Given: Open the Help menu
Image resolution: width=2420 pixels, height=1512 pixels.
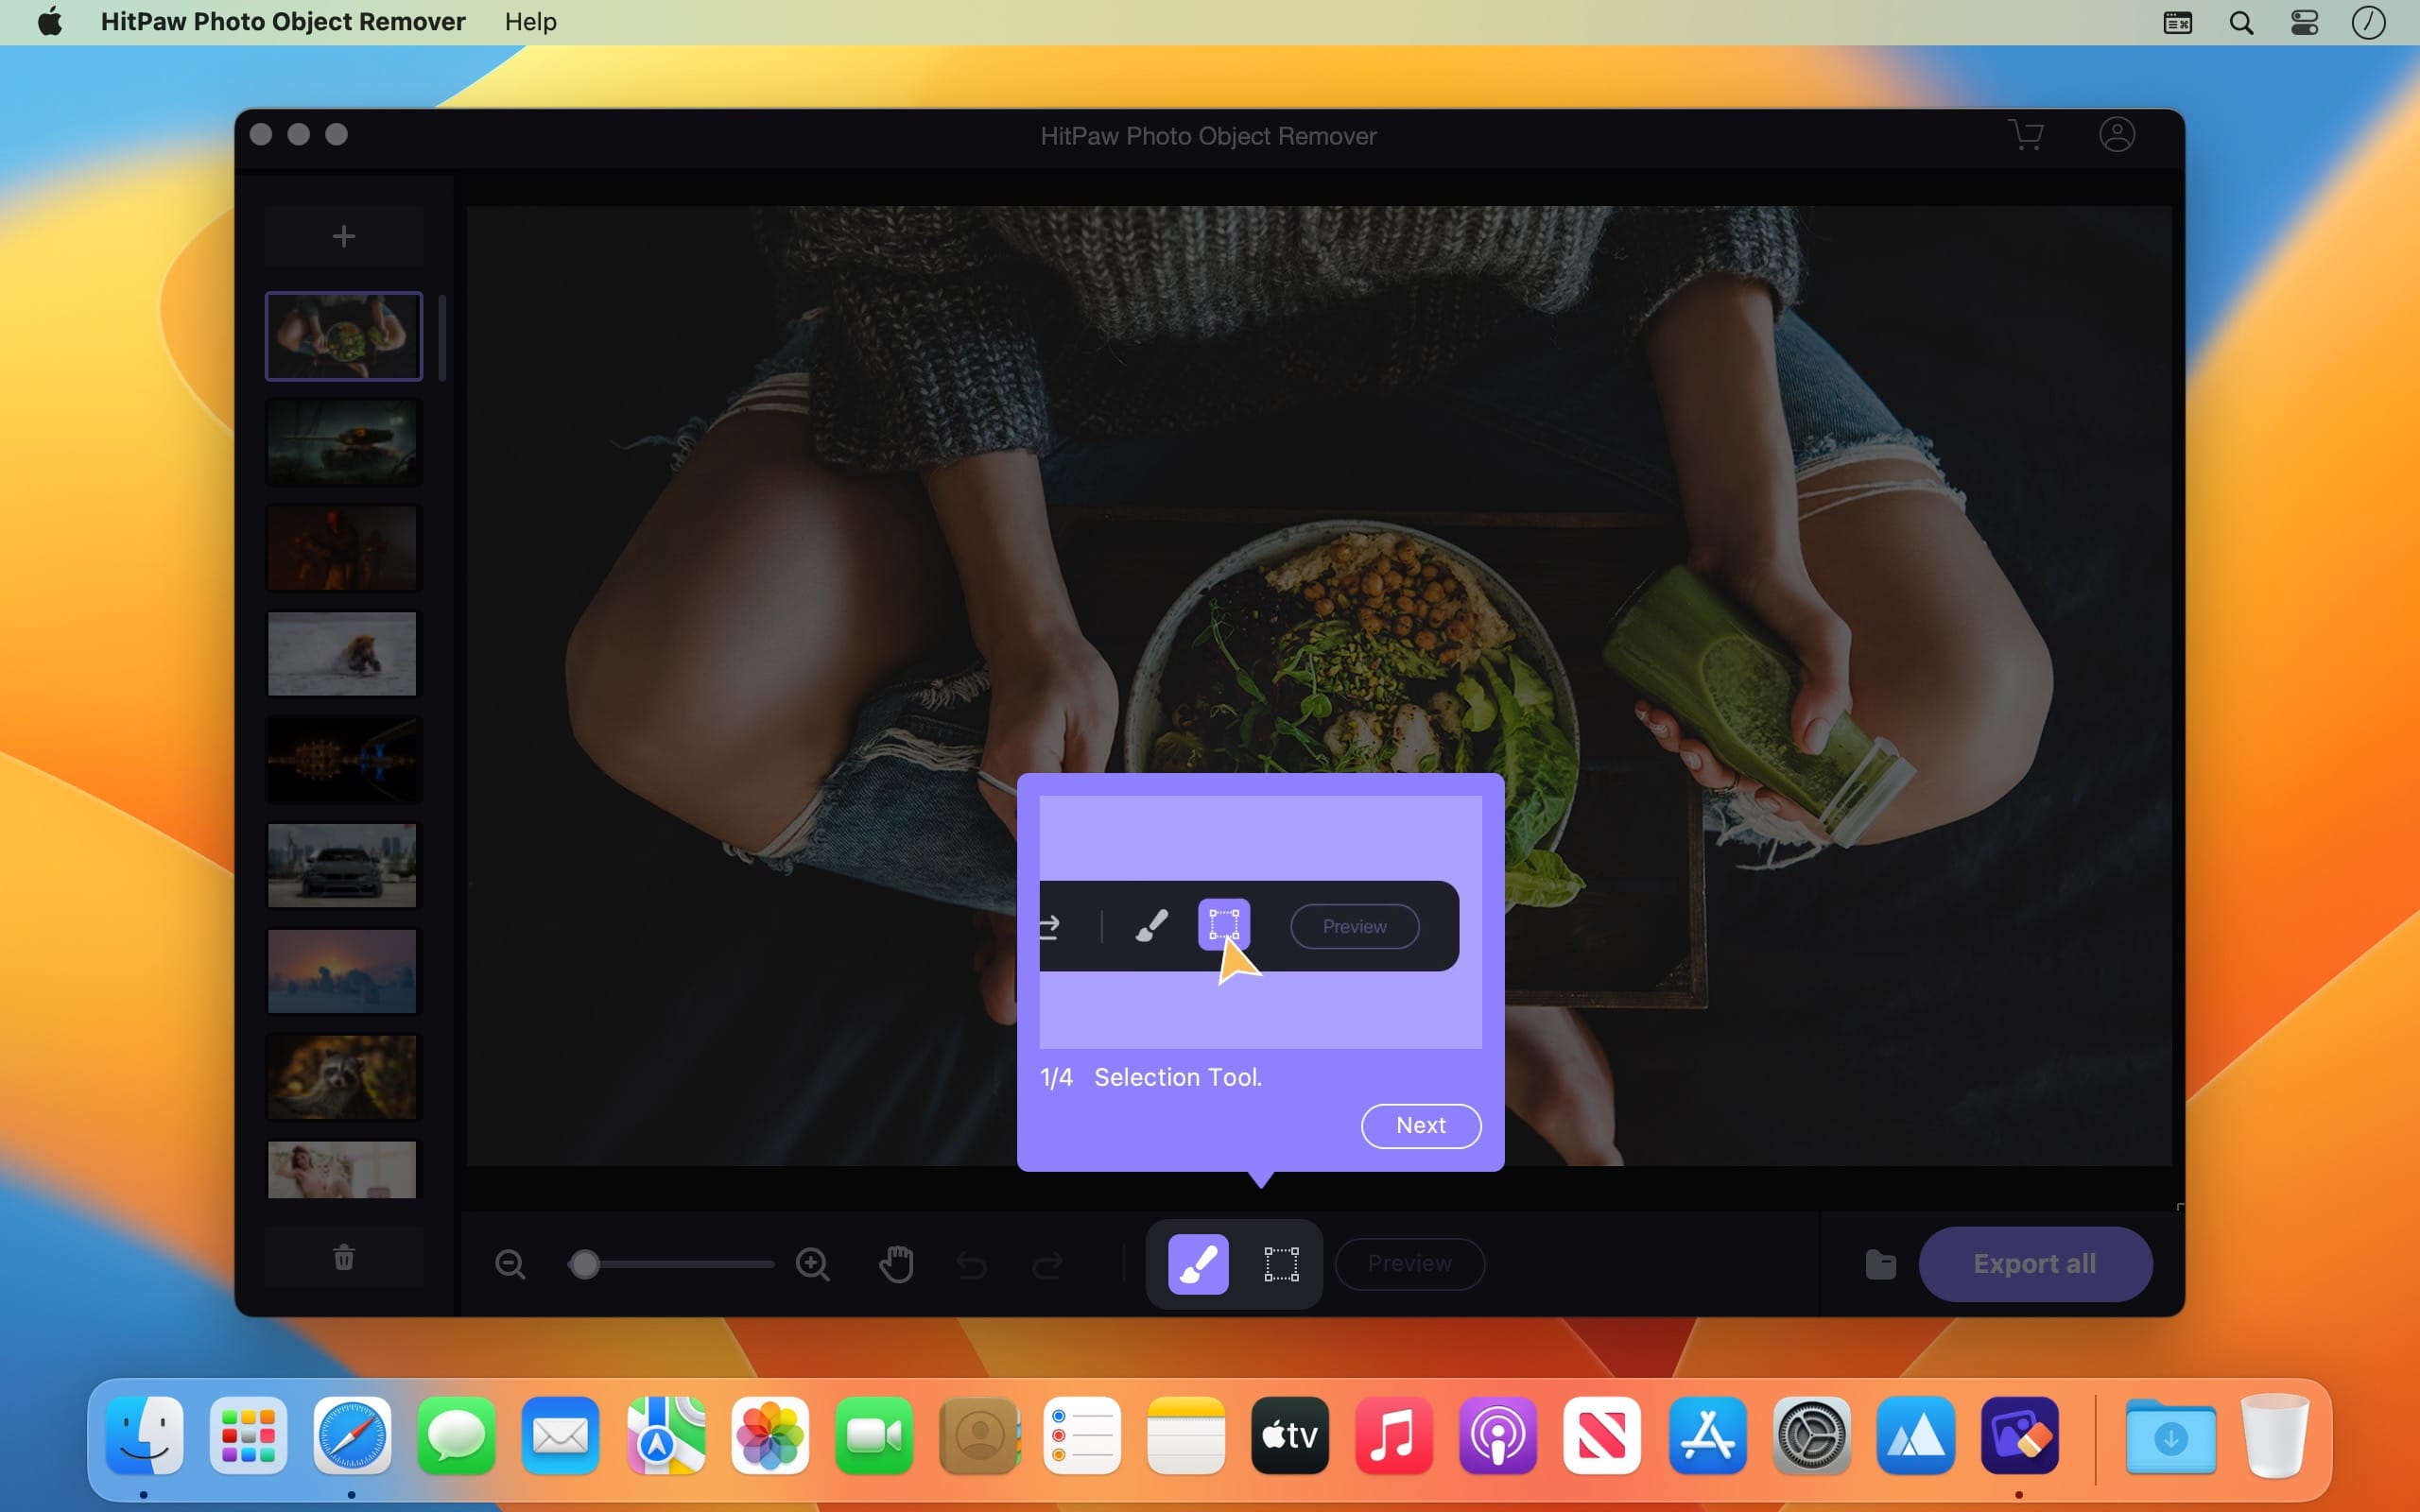Looking at the screenshot, I should tap(529, 21).
